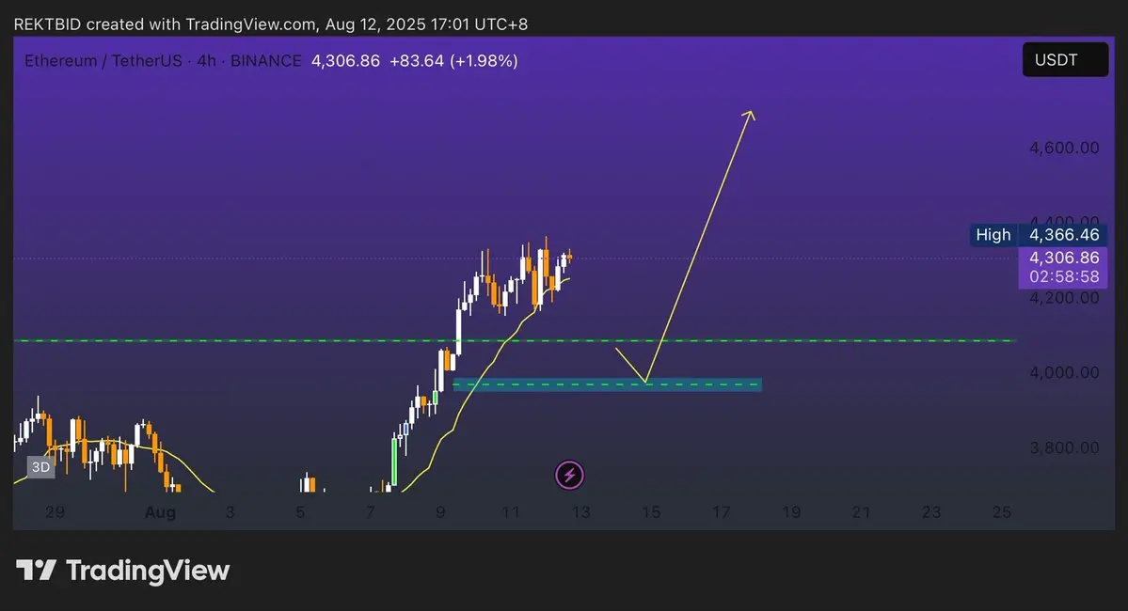Click the 29 date label on time axis
This screenshot has width=1128, height=611.
55,511
